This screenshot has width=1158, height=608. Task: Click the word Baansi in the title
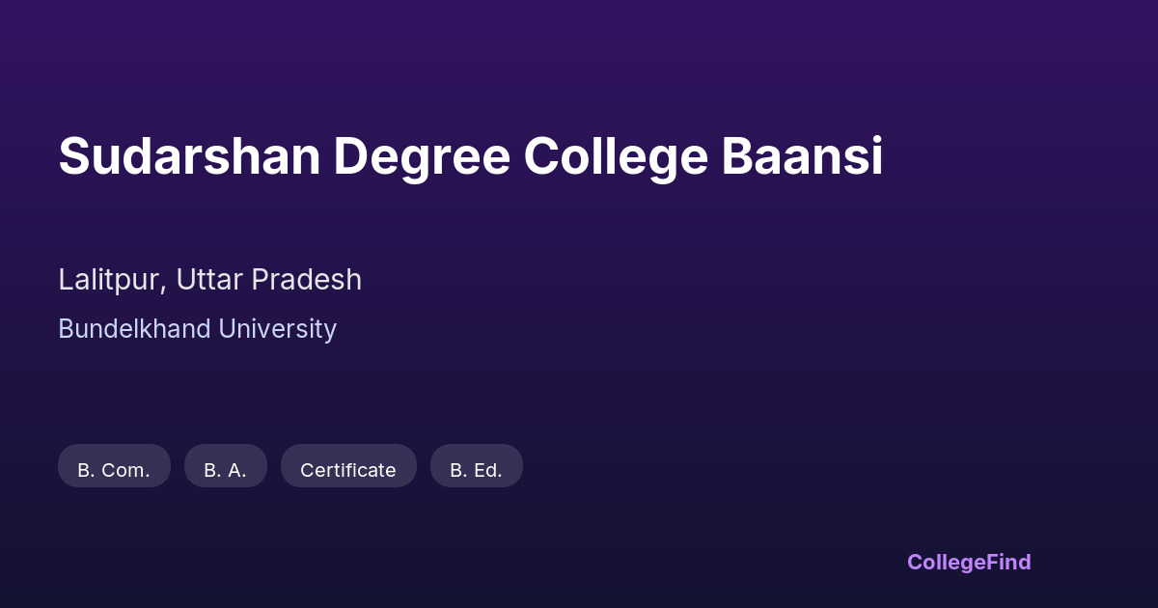(x=802, y=156)
